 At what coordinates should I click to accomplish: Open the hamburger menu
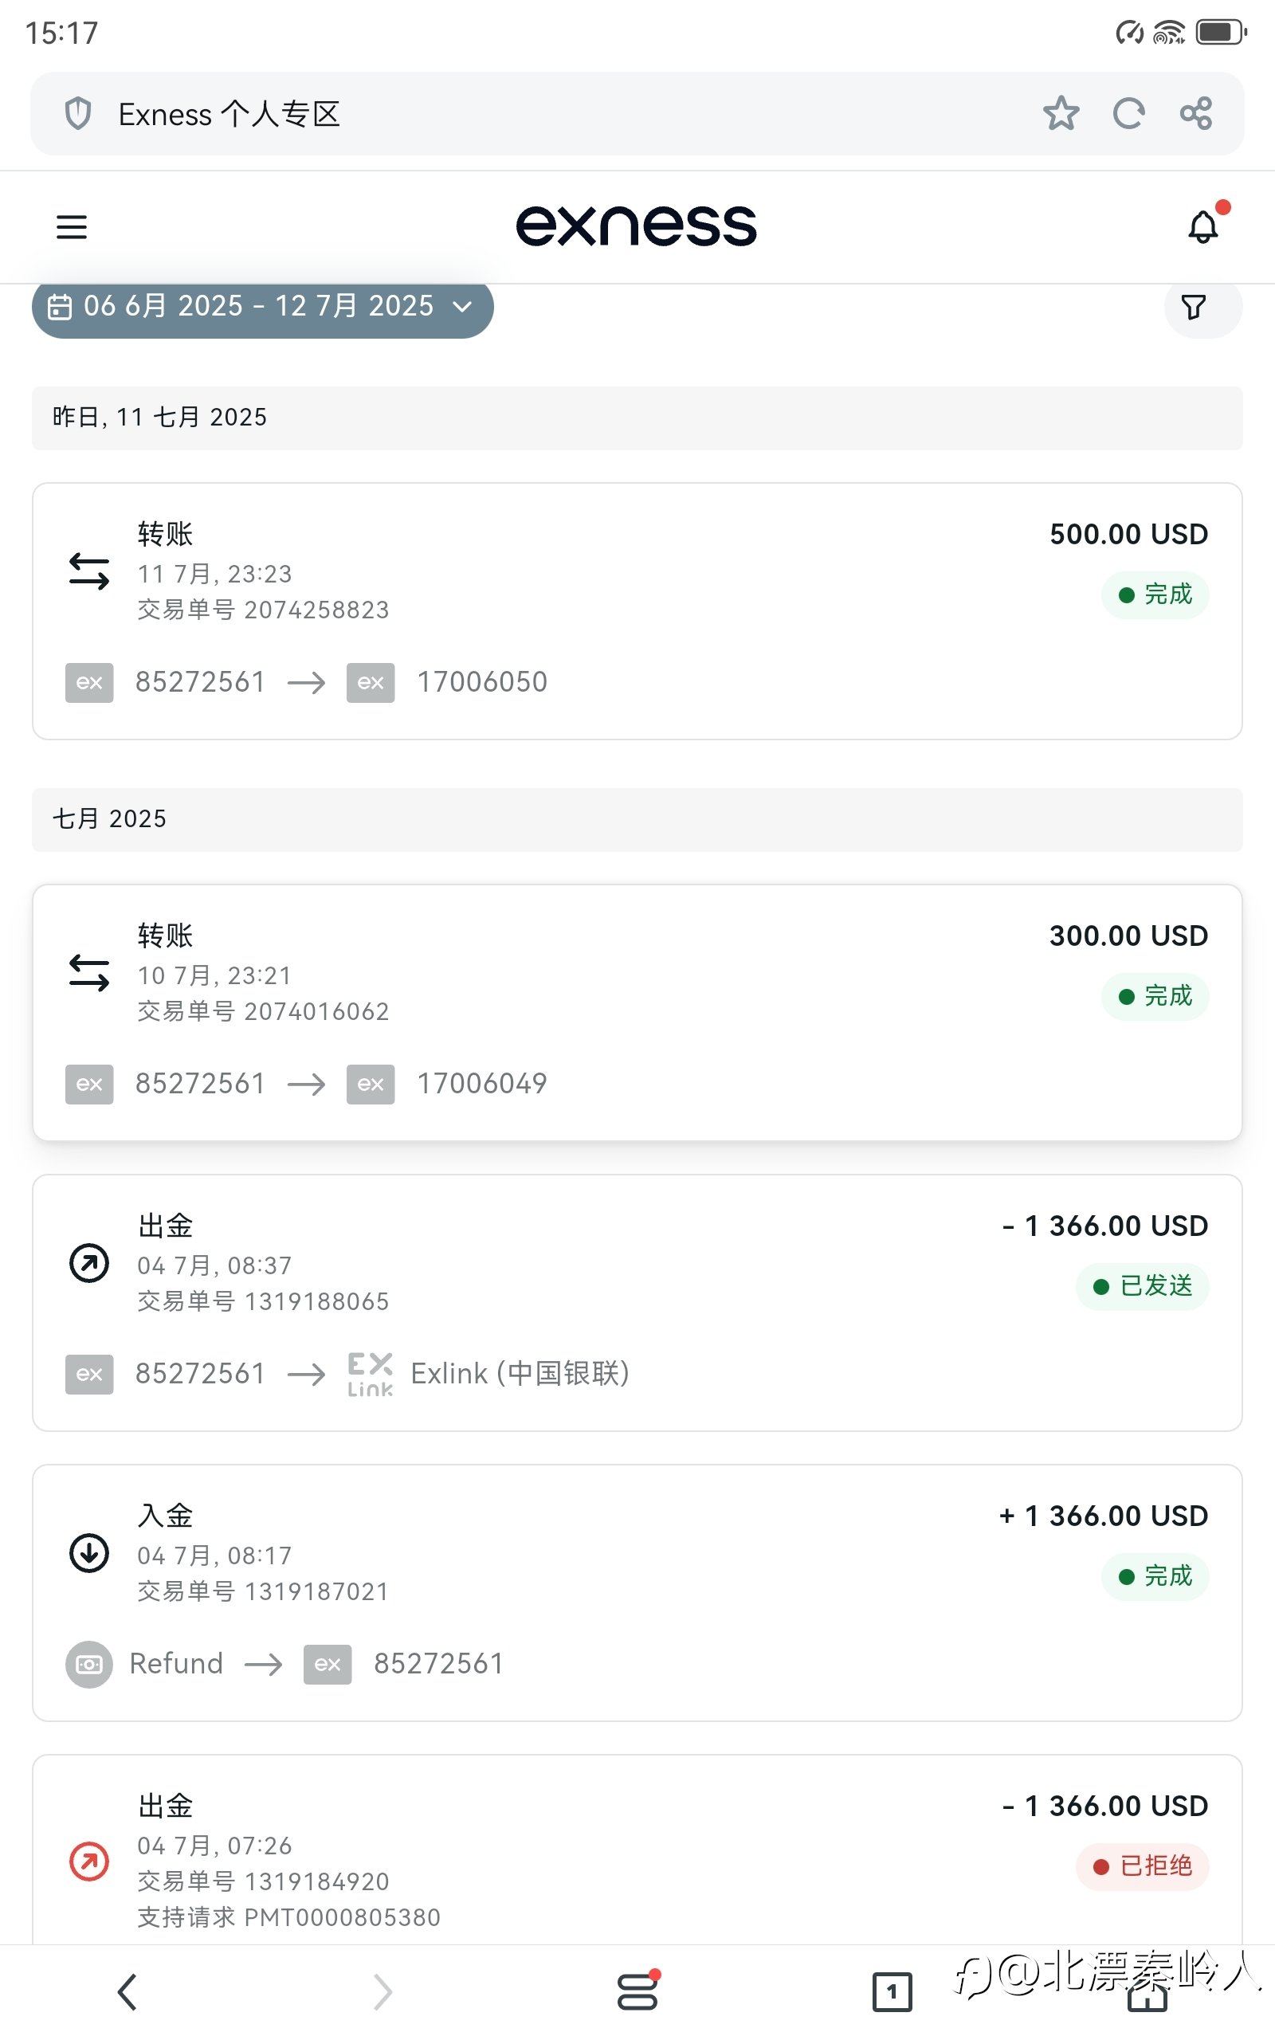click(72, 227)
